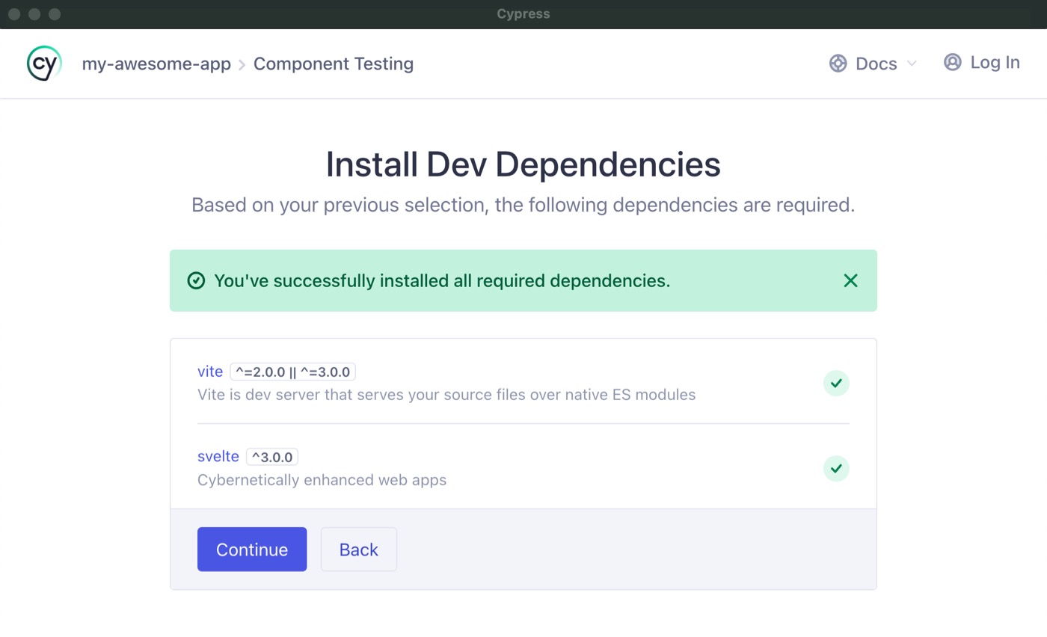Click the green checkmark next to svelte

(x=836, y=468)
